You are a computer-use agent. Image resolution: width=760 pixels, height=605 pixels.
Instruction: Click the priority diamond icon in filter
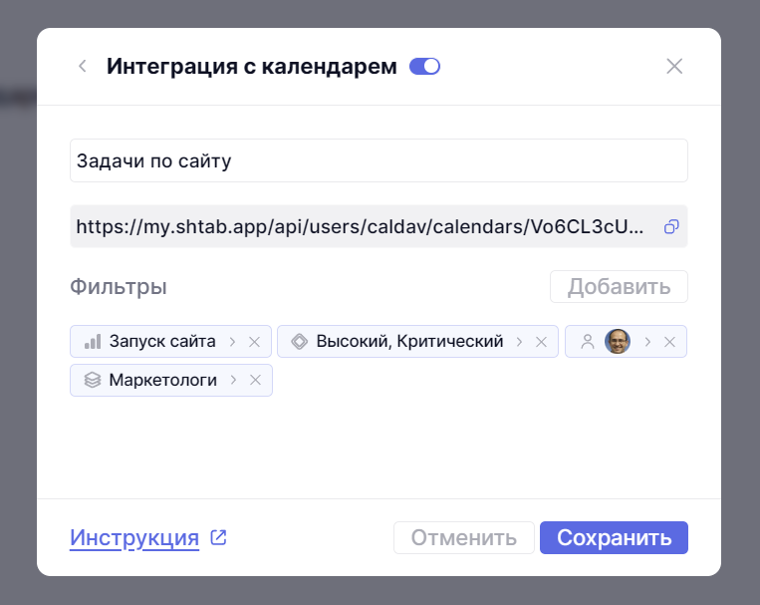pyautogui.click(x=299, y=342)
